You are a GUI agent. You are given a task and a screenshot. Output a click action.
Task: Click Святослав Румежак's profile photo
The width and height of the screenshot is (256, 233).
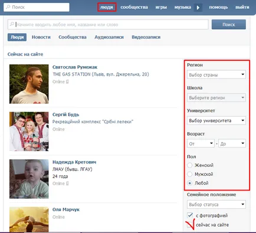coord(29,84)
